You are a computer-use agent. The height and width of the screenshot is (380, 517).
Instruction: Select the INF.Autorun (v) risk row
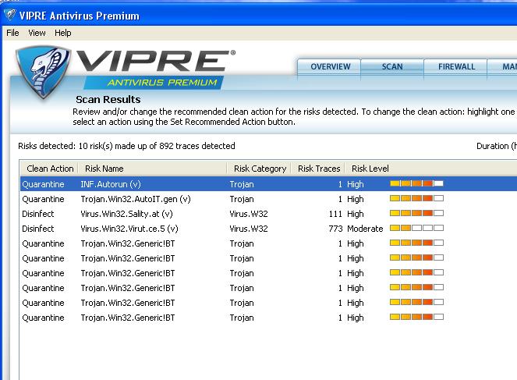(x=268, y=184)
